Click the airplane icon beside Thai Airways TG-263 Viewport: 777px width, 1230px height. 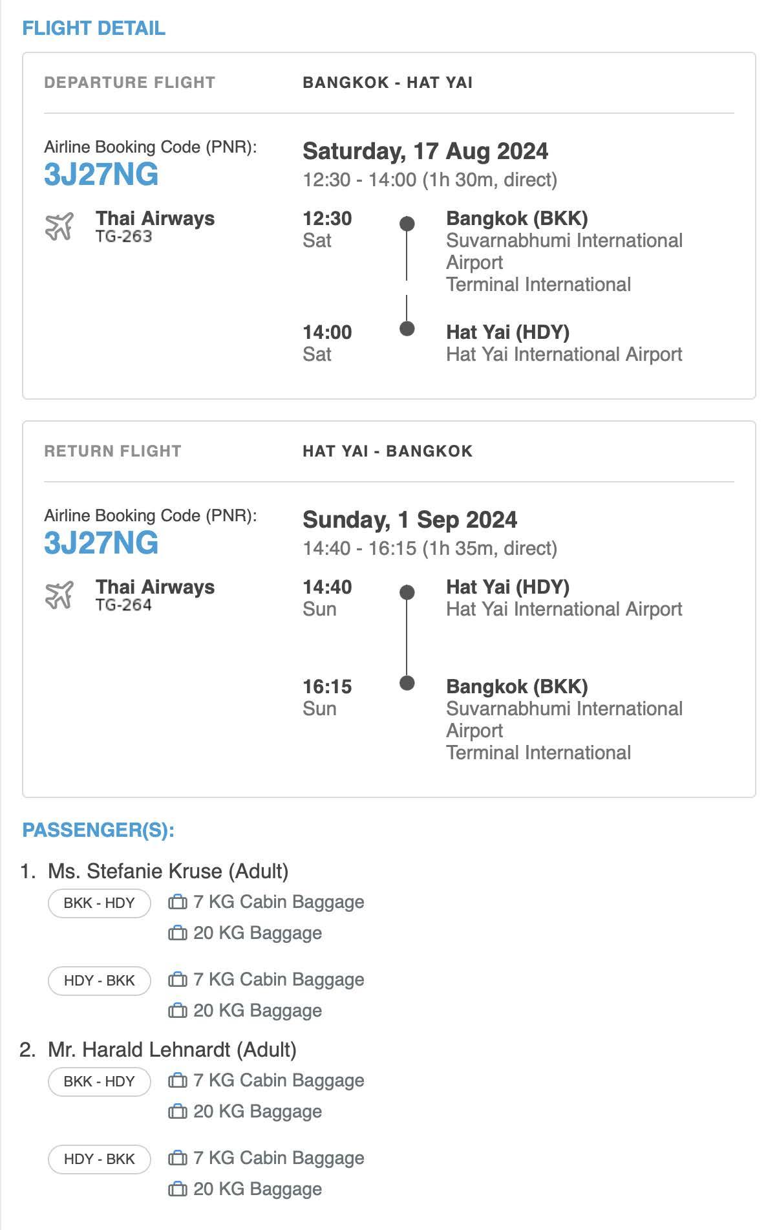pyautogui.click(x=59, y=226)
